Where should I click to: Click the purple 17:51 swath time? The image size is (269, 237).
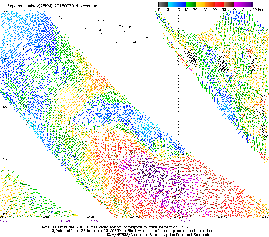click(x=186, y=221)
